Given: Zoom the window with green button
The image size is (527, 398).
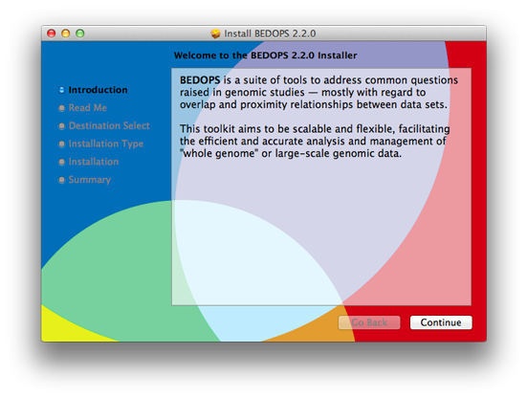Looking at the screenshot, I should point(80,33).
